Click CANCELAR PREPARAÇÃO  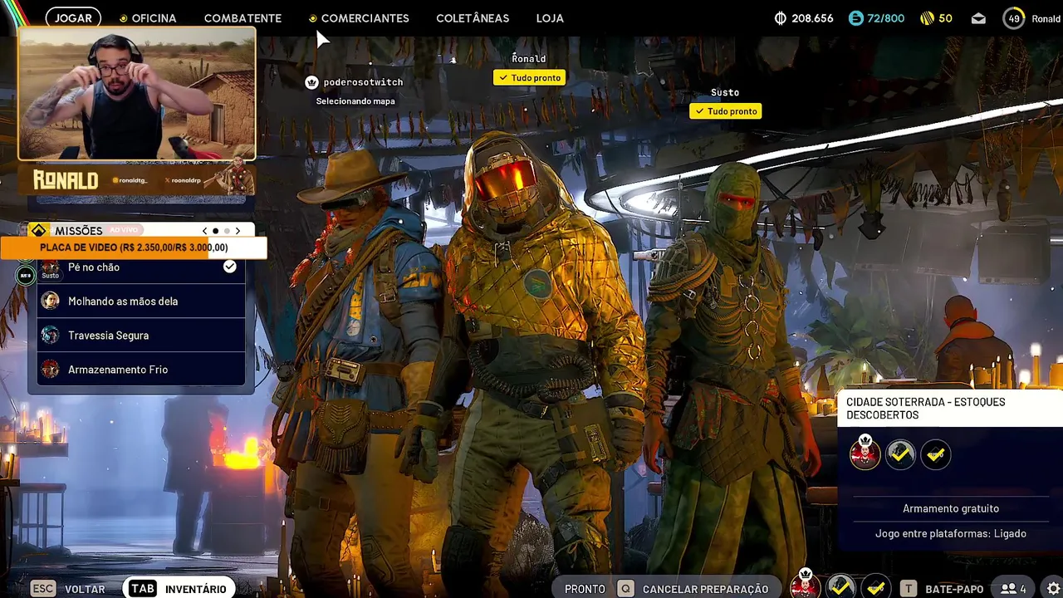[705, 589]
